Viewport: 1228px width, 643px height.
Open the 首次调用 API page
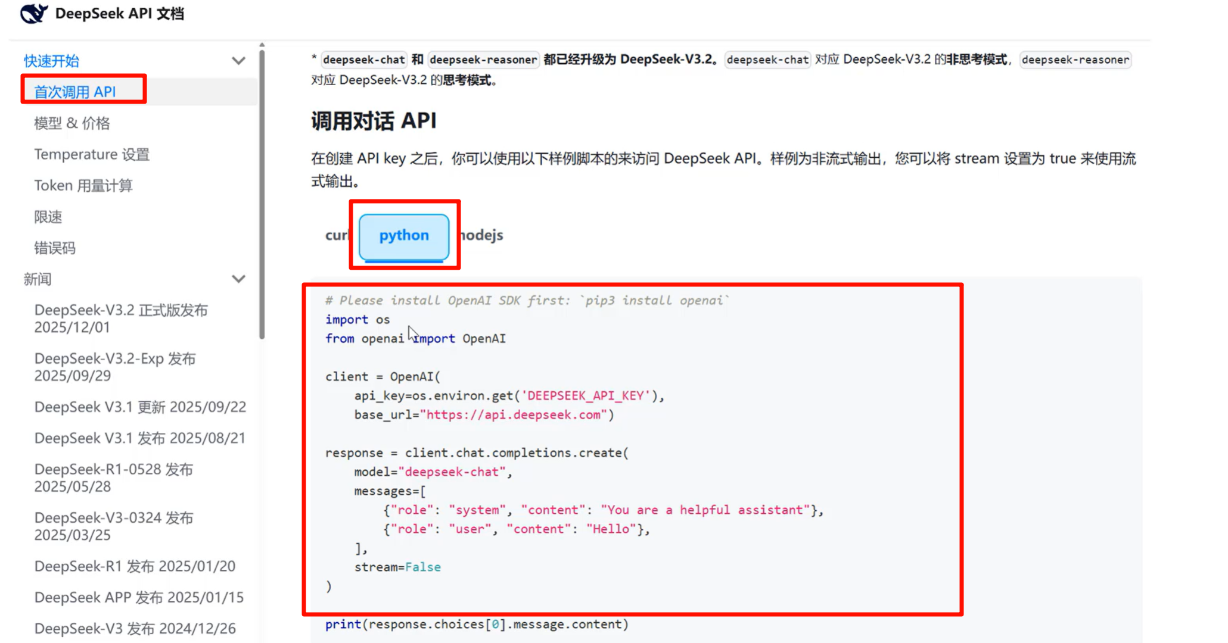coord(75,92)
